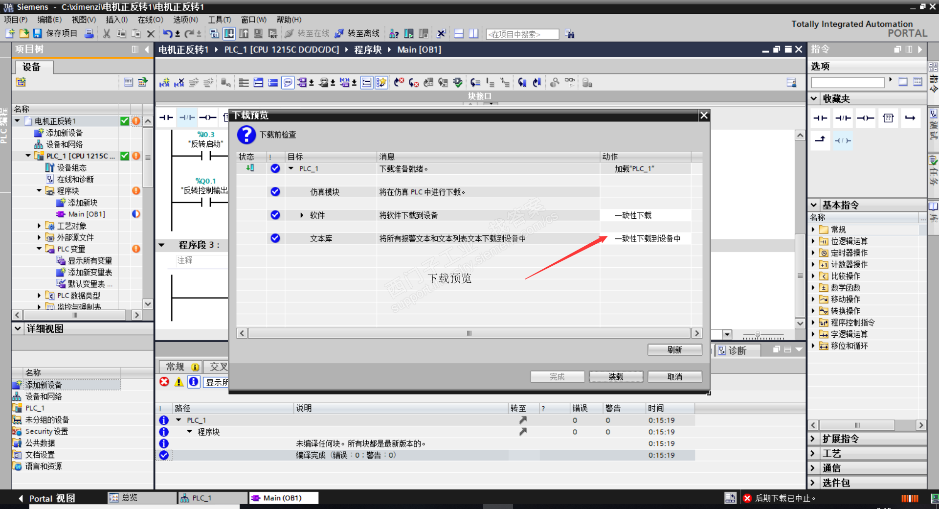The height and width of the screenshot is (509, 939).
Task: Open the 一致性下载 action dropdown for 软件
Action: coord(646,215)
